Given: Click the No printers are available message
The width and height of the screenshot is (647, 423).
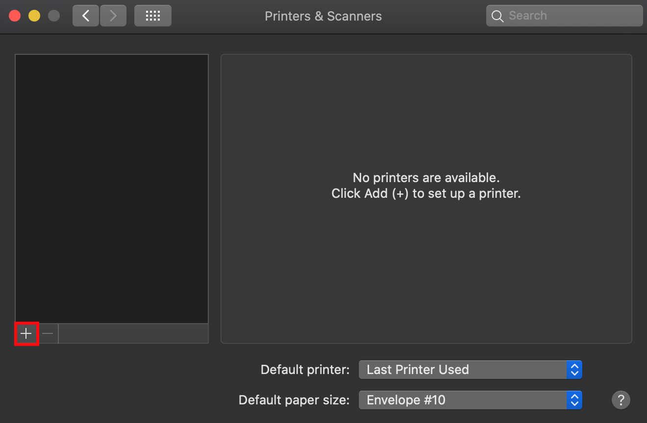Looking at the screenshot, I should [426, 185].
